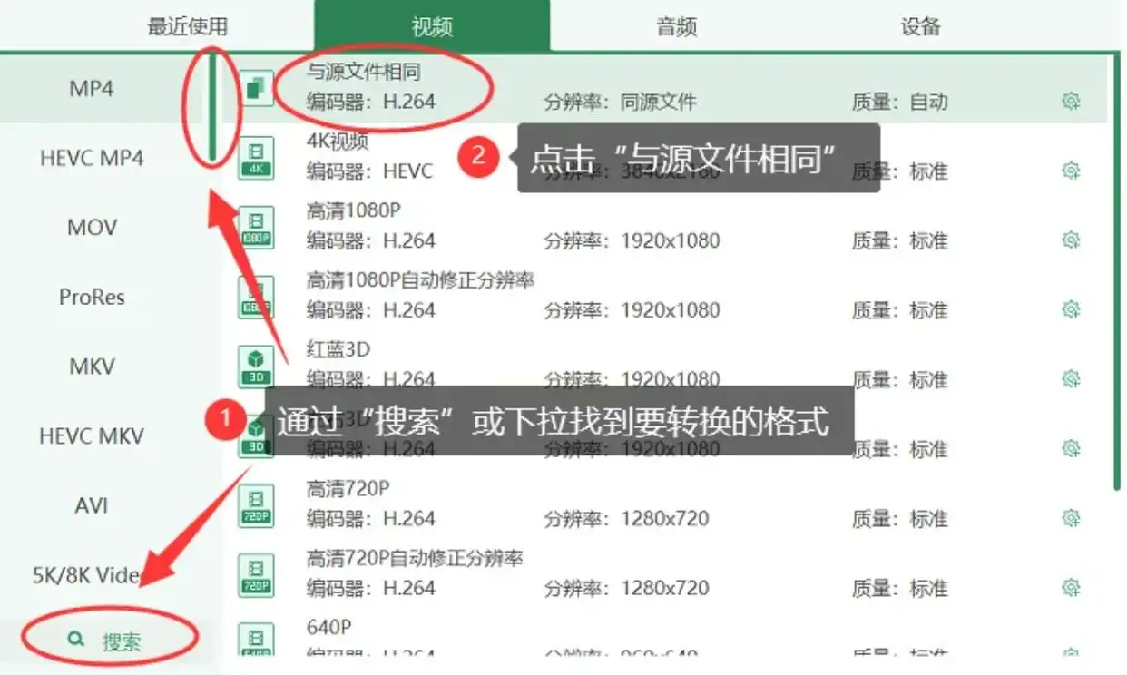Click the 640P preset icon
1127x675 pixels.
point(256,639)
